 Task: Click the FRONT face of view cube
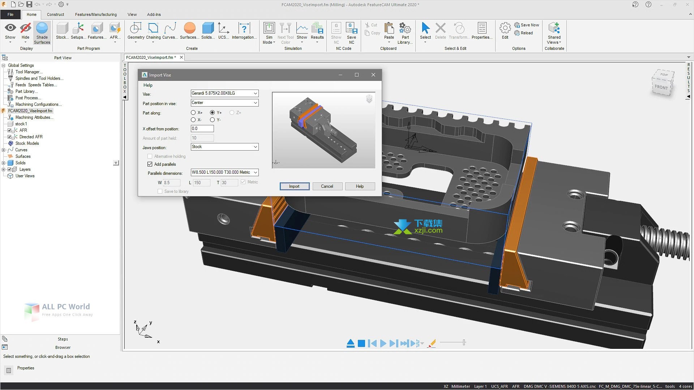[661, 87]
